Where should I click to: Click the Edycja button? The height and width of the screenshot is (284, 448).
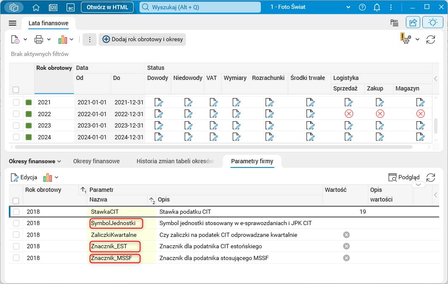click(x=24, y=178)
